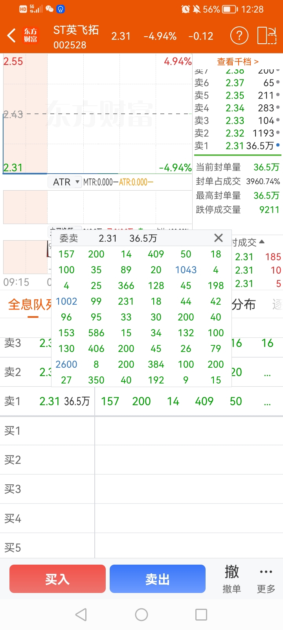Select the 分布 tab
The image size is (283, 630).
click(244, 304)
